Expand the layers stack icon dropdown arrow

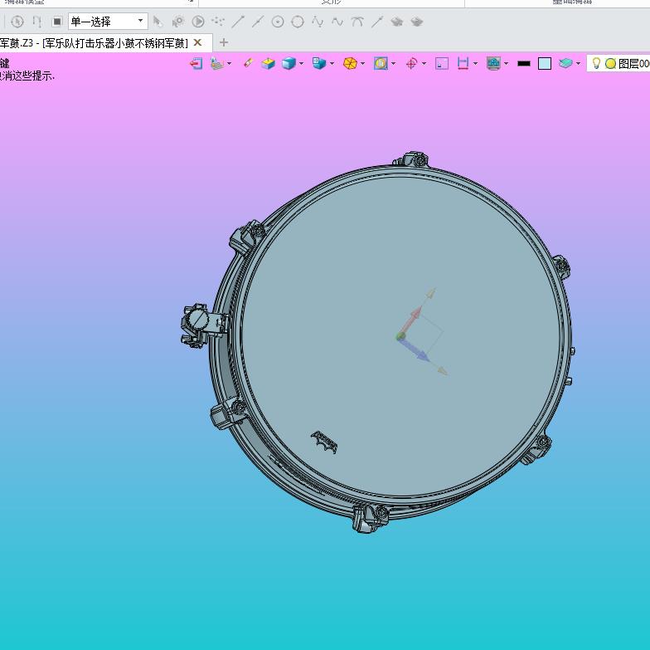pyautogui.click(x=579, y=63)
